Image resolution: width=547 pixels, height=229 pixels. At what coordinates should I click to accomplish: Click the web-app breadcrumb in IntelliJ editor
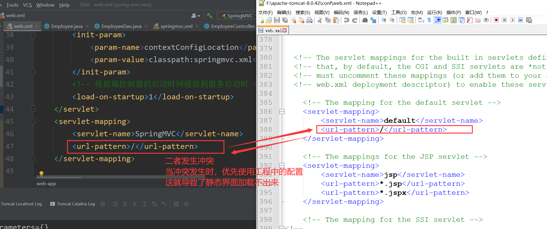[x=46, y=183]
